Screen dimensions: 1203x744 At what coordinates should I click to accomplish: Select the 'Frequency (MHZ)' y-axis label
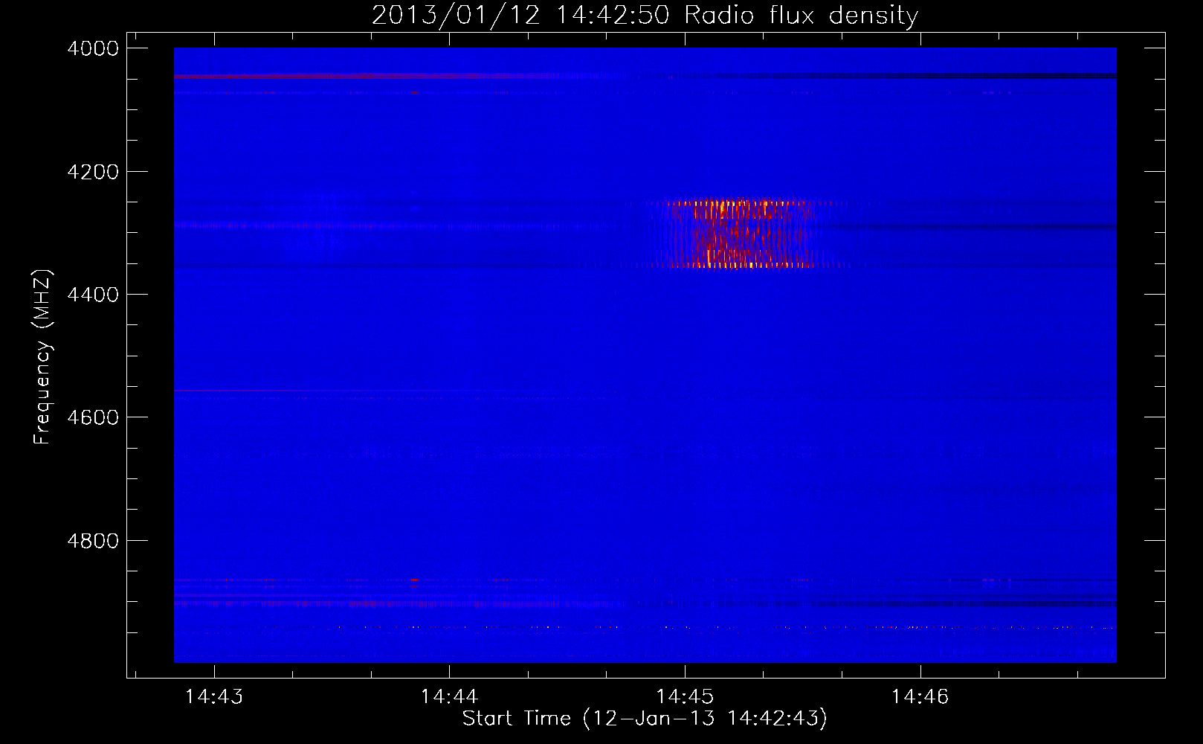click(42, 357)
